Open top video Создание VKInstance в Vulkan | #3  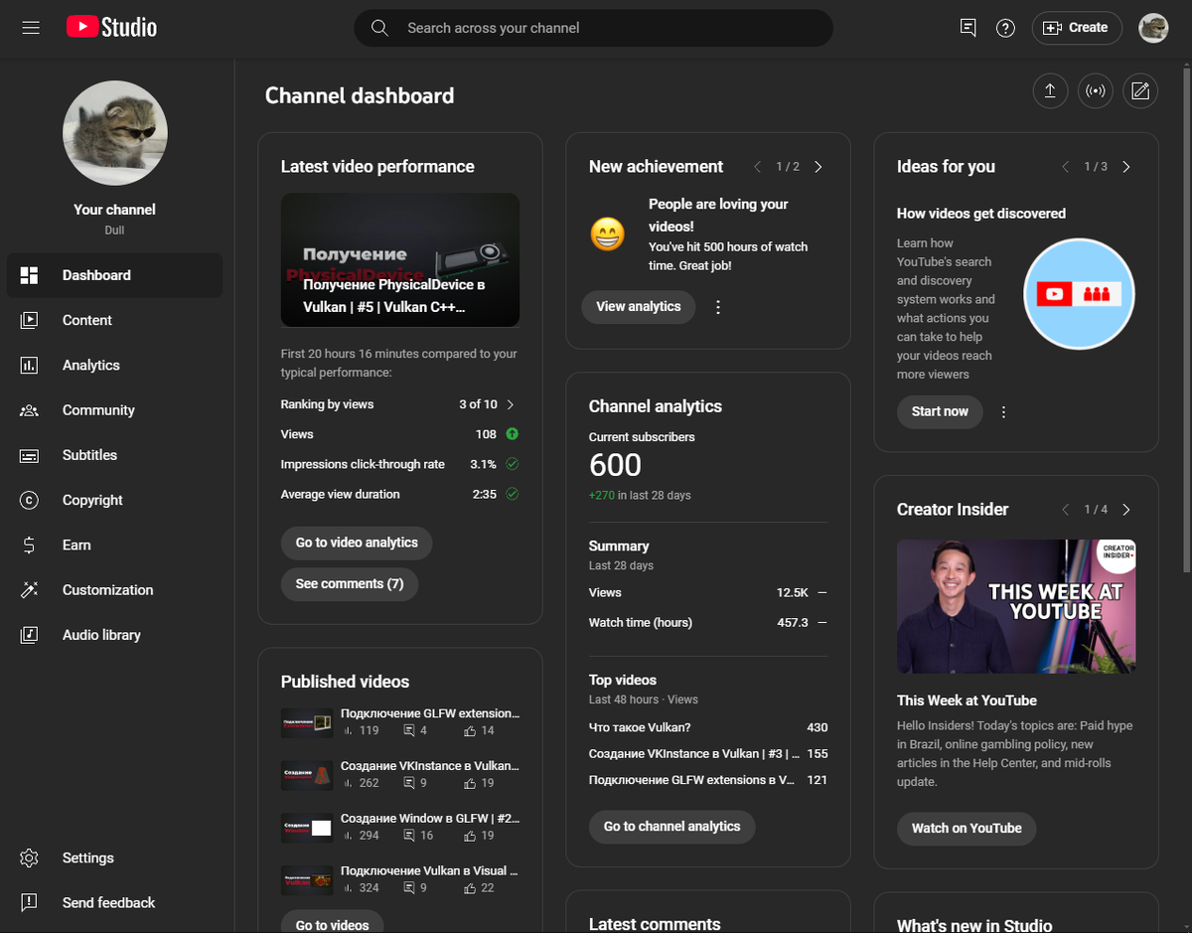click(692, 753)
